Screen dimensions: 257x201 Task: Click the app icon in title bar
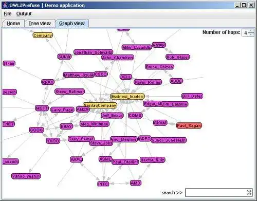[x=5, y=5]
